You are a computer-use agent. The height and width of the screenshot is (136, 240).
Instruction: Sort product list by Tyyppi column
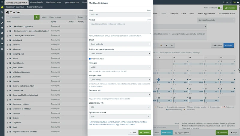(54, 22)
